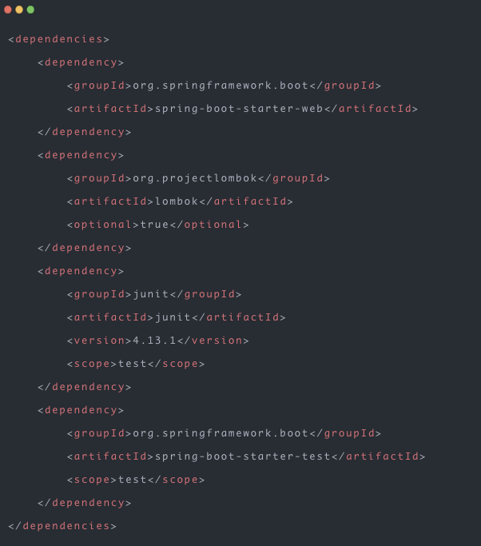481x546 pixels.
Task: Click the closing dependencies tag
Action: 62,526
